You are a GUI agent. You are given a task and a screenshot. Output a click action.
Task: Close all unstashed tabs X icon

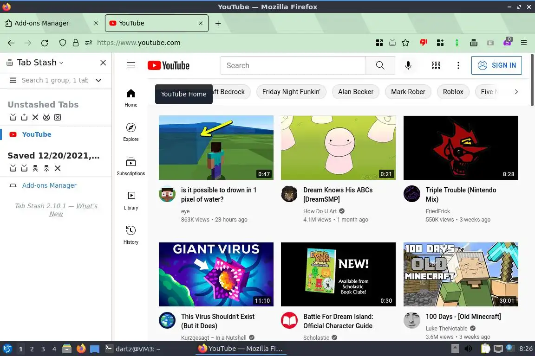(x=35, y=117)
